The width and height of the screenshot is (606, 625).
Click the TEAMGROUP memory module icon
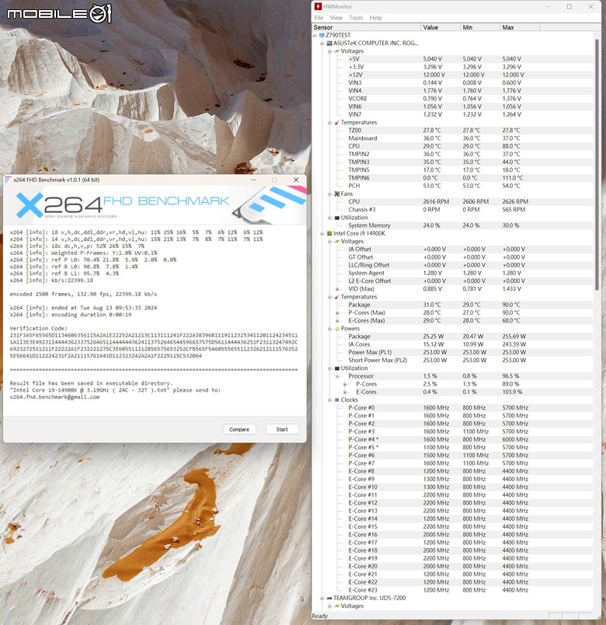point(329,598)
